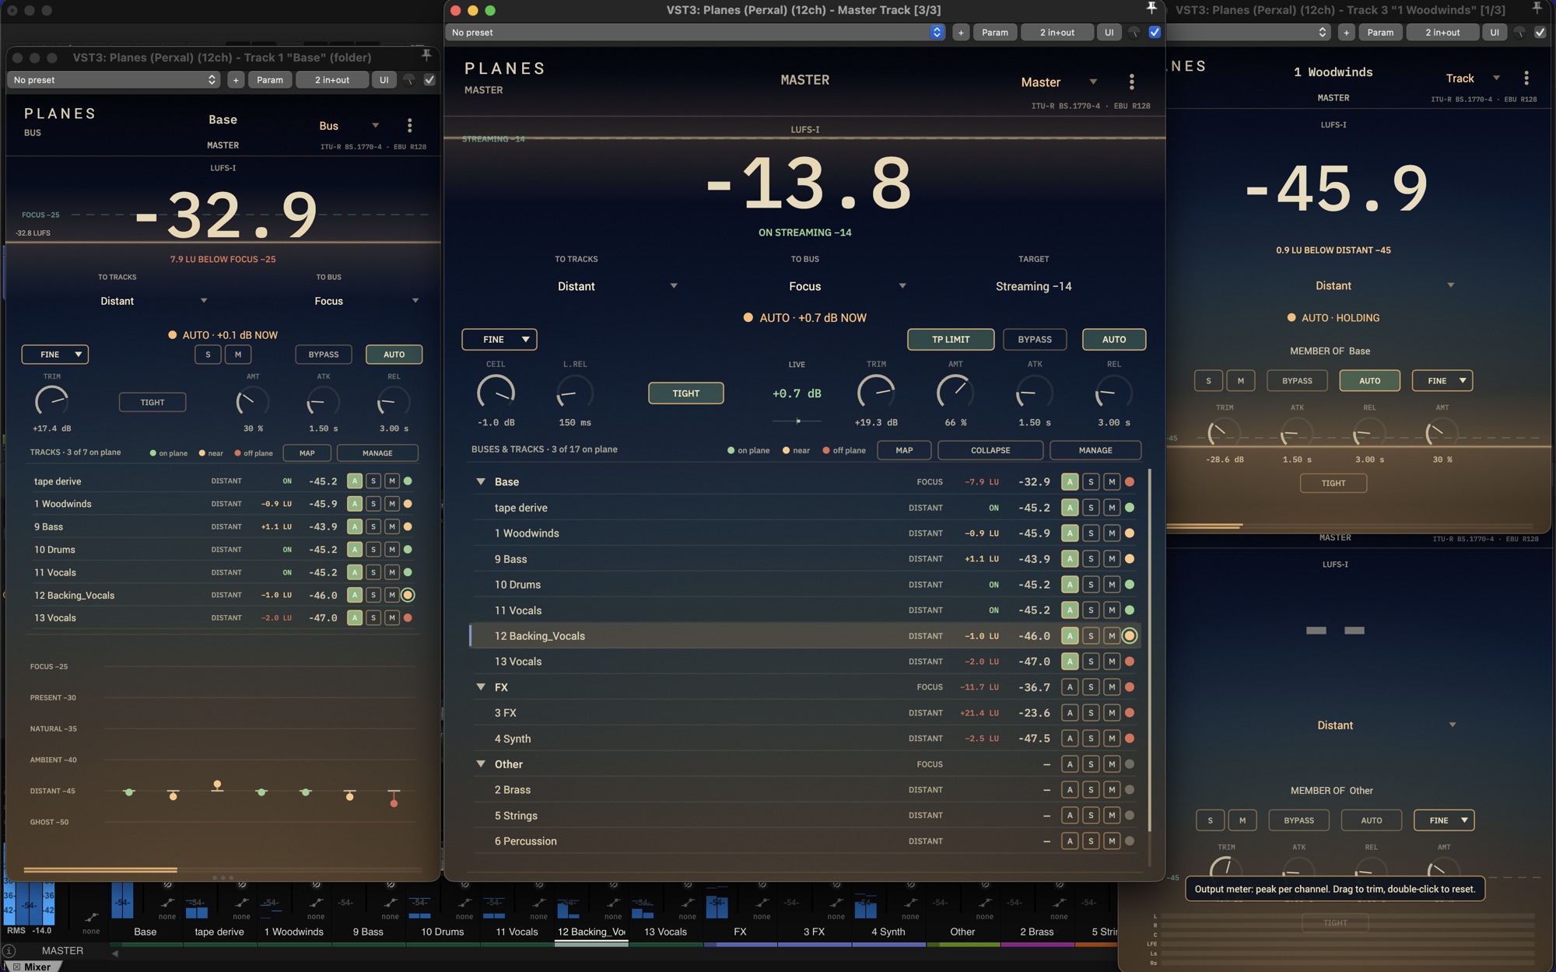This screenshot has width=1556, height=972.
Task: Click the M icon for 10 Drums in Master list
Action: (x=1112, y=585)
